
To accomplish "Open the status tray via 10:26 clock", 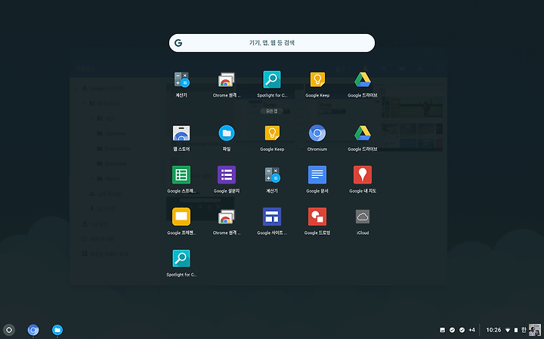I will (x=493, y=330).
